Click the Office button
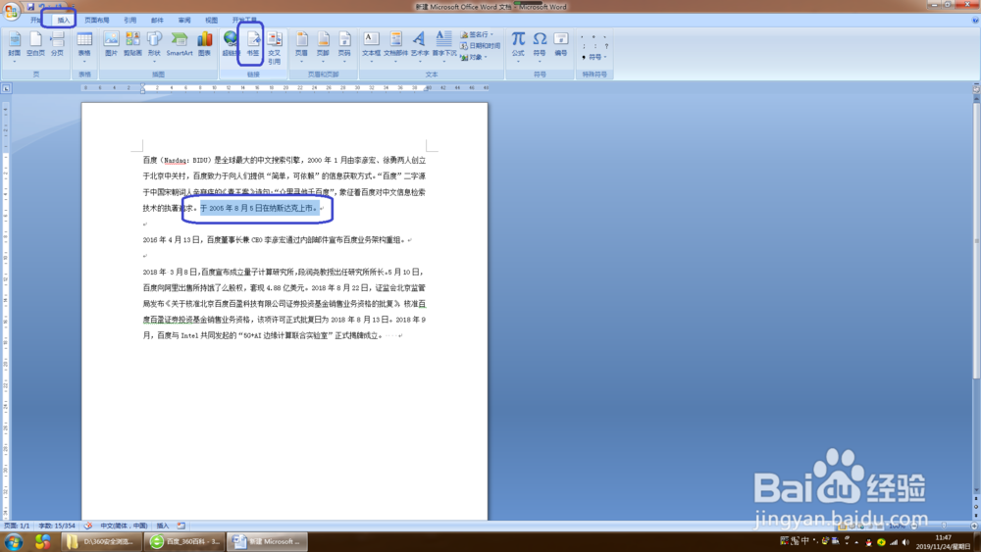 click(x=11, y=11)
